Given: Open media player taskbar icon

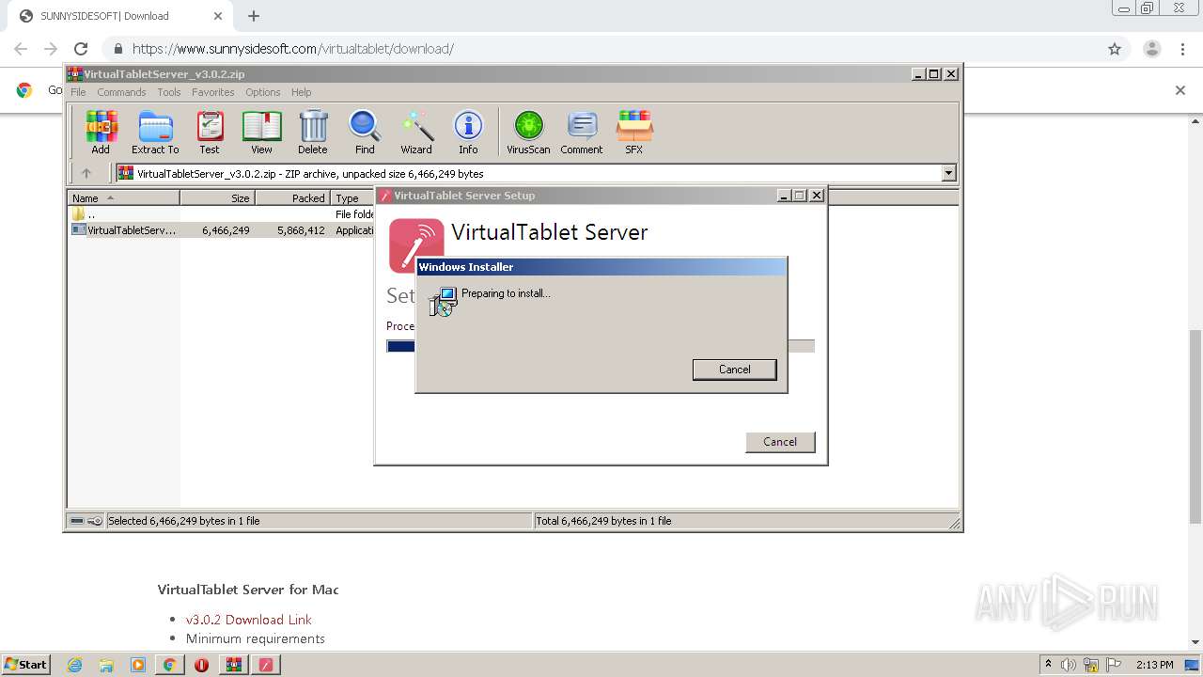Looking at the screenshot, I should (x=138, y=665).
